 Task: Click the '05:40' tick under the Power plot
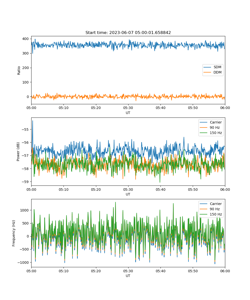(160, 189)
